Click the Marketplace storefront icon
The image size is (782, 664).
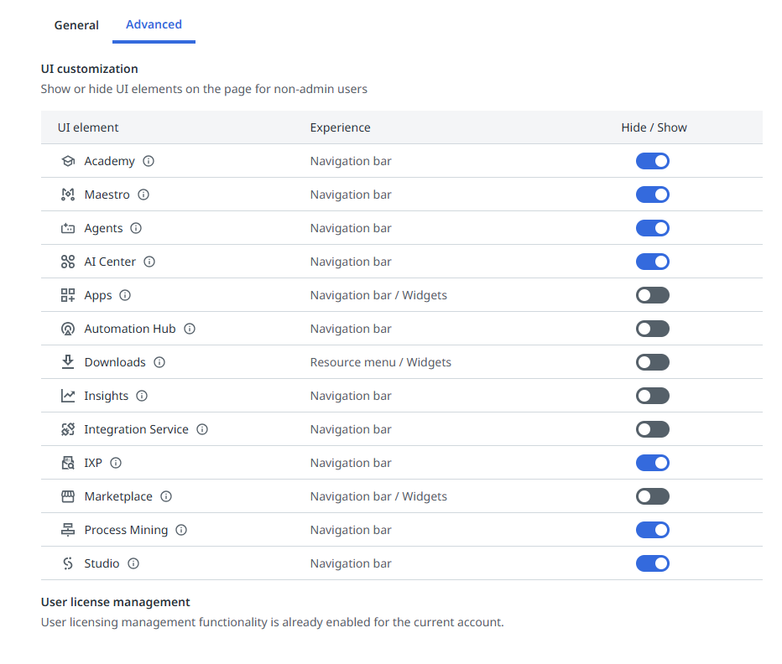[x=68, y=496]
